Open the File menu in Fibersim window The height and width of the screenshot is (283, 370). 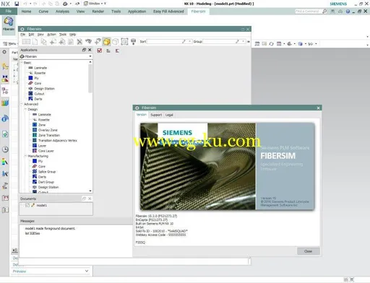click(23, 35)
